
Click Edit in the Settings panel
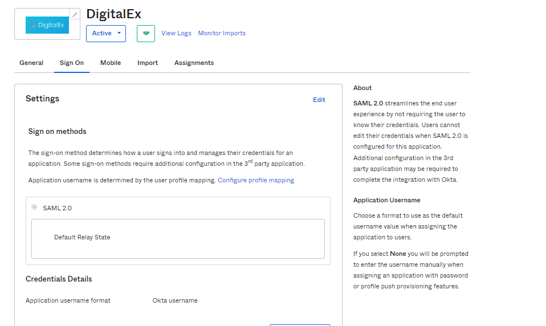pyautogui.click(x=319, y=100)
